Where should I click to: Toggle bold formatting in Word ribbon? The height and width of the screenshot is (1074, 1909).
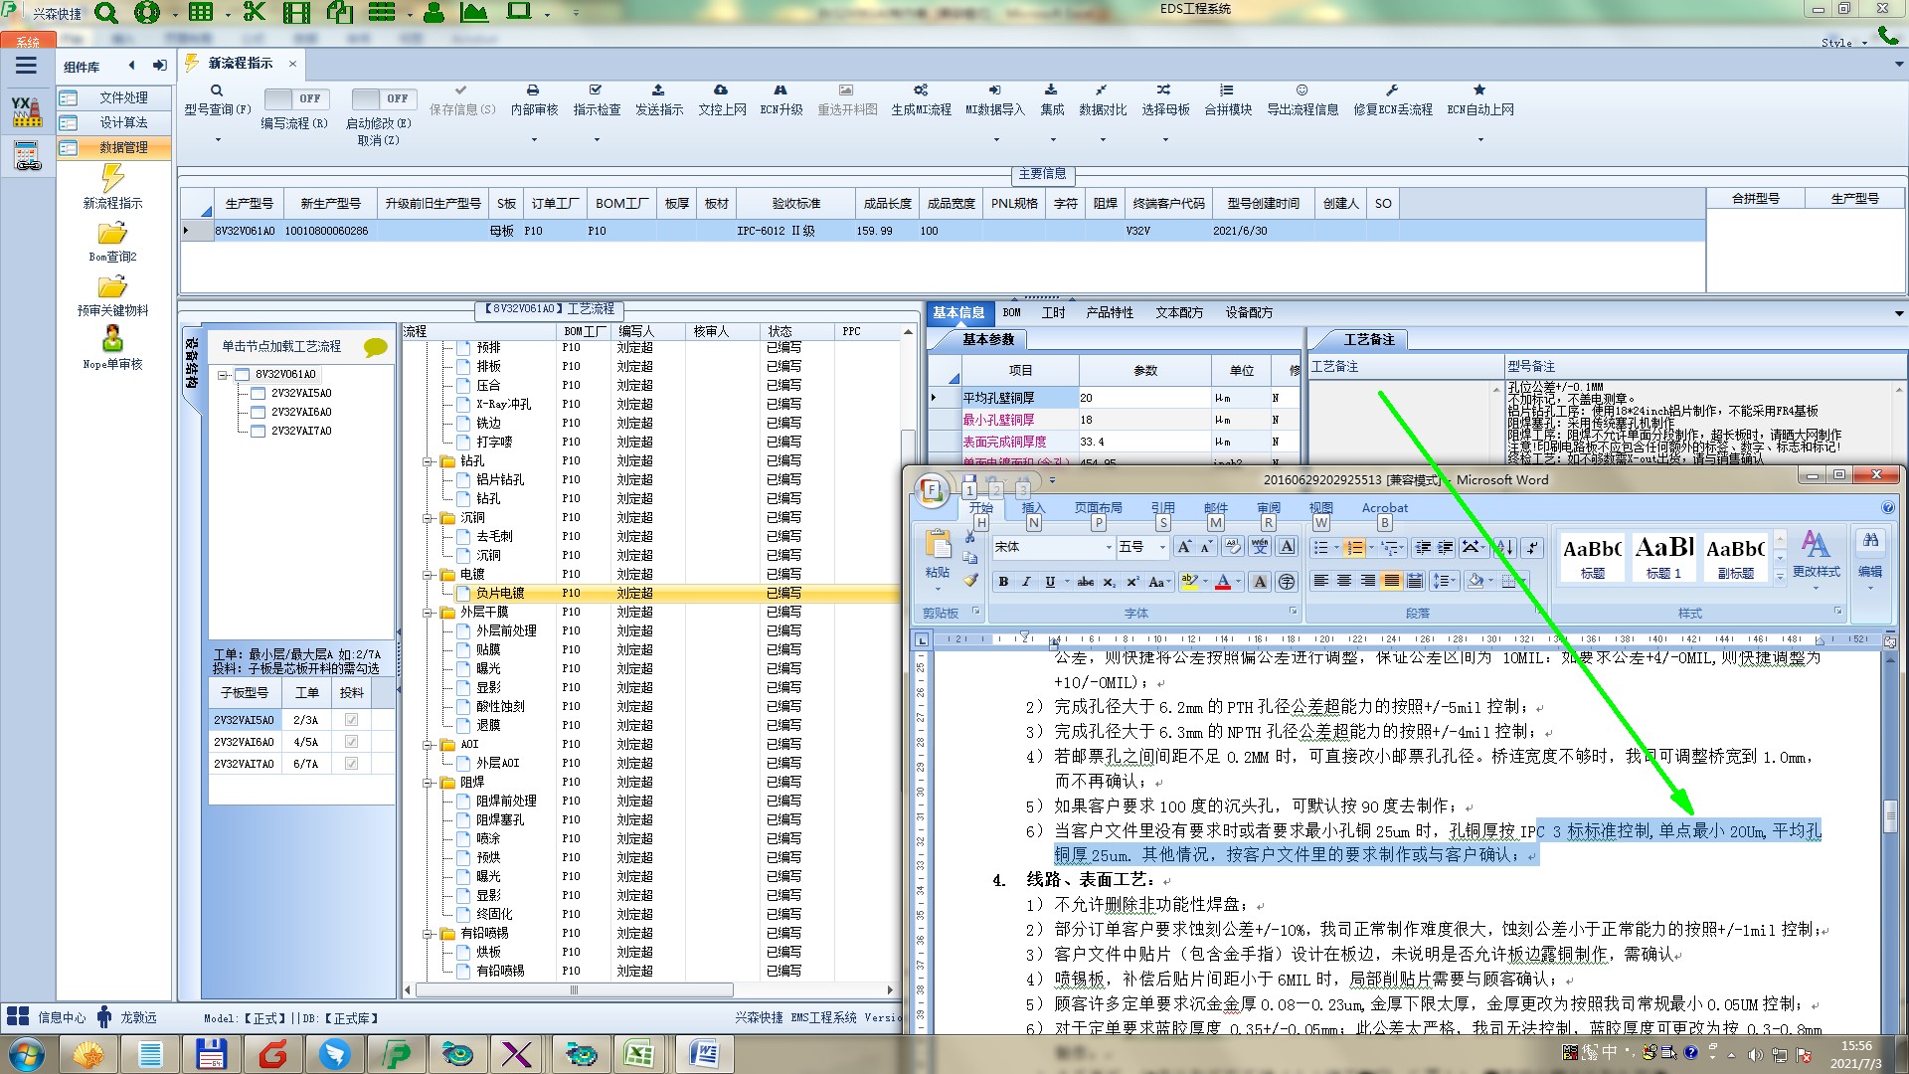click(1003, 582)
